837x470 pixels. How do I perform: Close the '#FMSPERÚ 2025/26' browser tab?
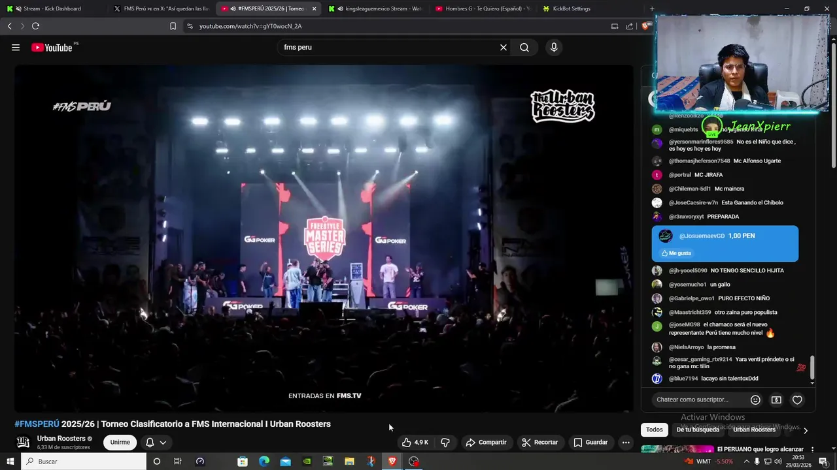[x=314, y=8]
